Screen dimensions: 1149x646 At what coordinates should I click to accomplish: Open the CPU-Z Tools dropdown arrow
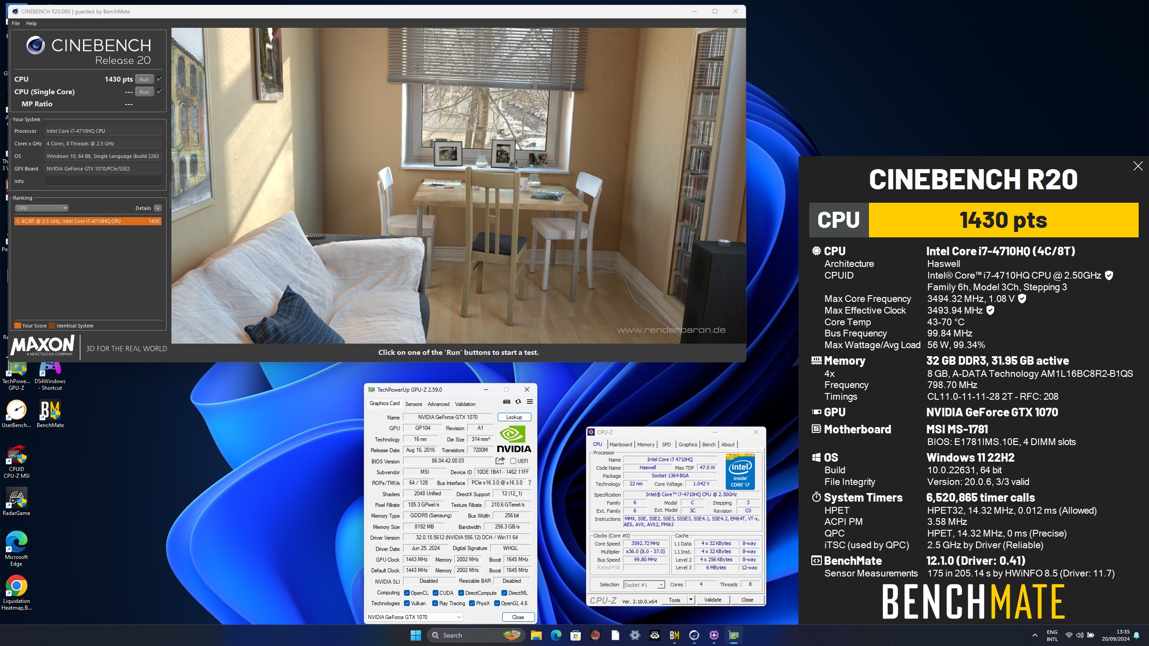click(691, 600)
